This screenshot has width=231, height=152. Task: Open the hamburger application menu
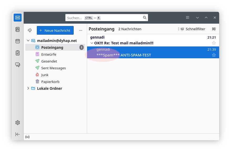tap(188, 18)
